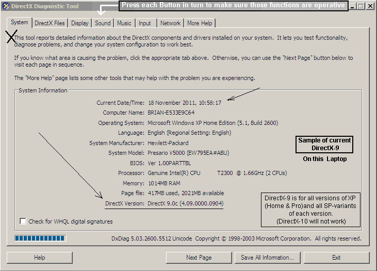This screenshot has width=377, height=271.
Task: Click 'DxDiag 5.03.2600.5512 Unicode' version text
Action: click(x=152, y=238)
